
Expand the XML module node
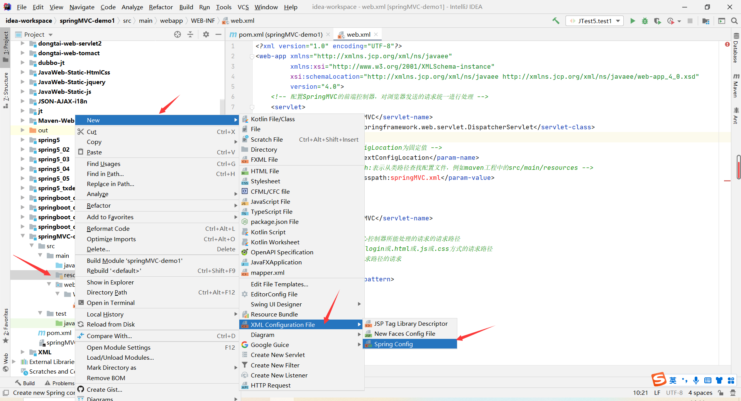22,352
